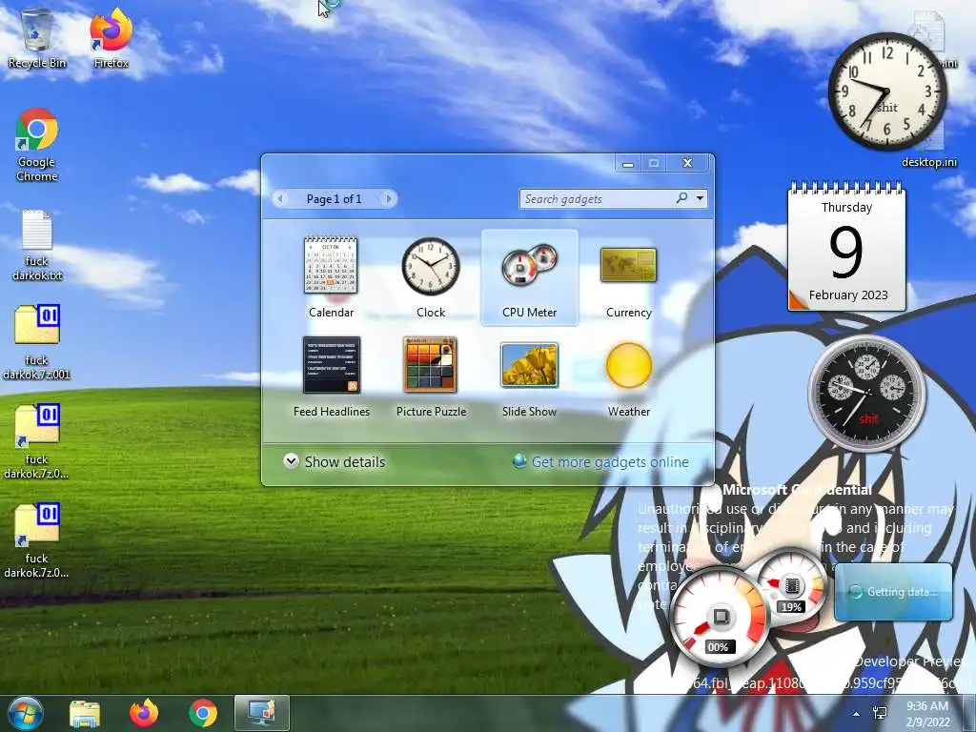Select the Clock gadget in the gallery
Screen dimensions: 976x732
pos(430,277)
